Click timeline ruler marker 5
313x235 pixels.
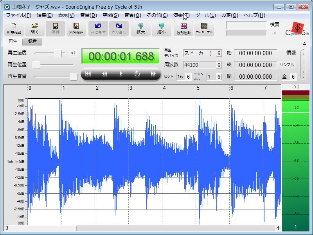pyautogui.click(x=198, y=88)
